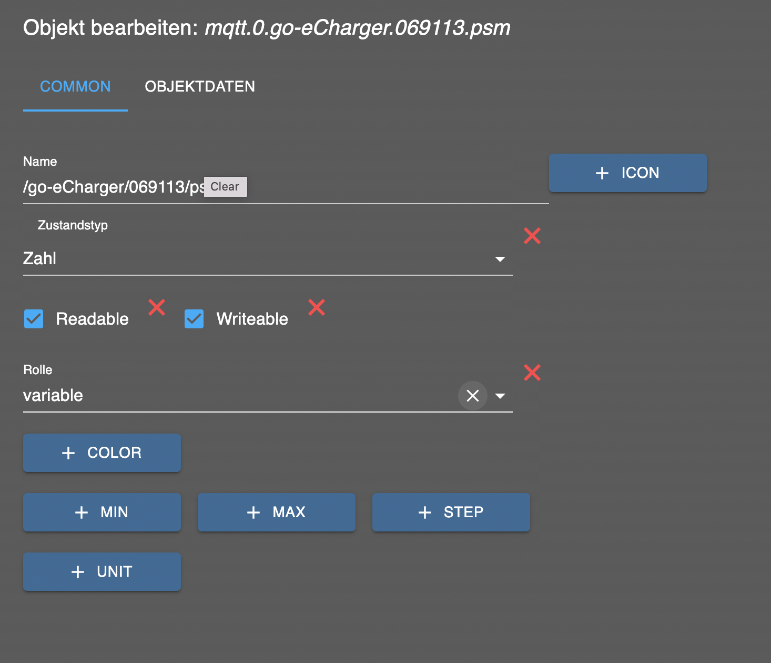Add a MIN value
This screenshot has height=663, width=771.
102,512
